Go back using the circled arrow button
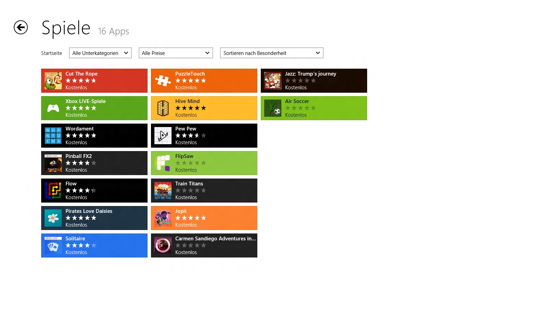The height and width of the screenshot is (309, 549). [21, 27]
